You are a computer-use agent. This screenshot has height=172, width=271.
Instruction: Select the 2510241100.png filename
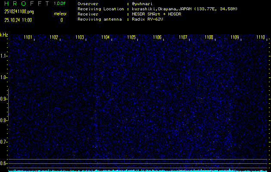pyautogui.click(x=19, y=12)
